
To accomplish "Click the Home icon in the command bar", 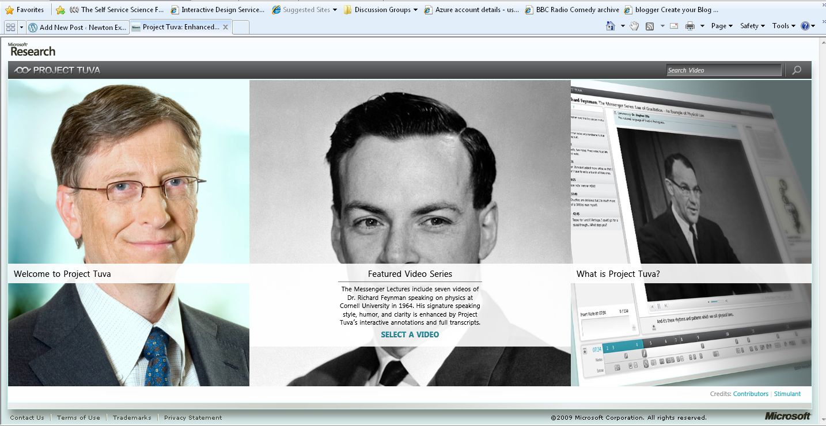I will (611, 26).
